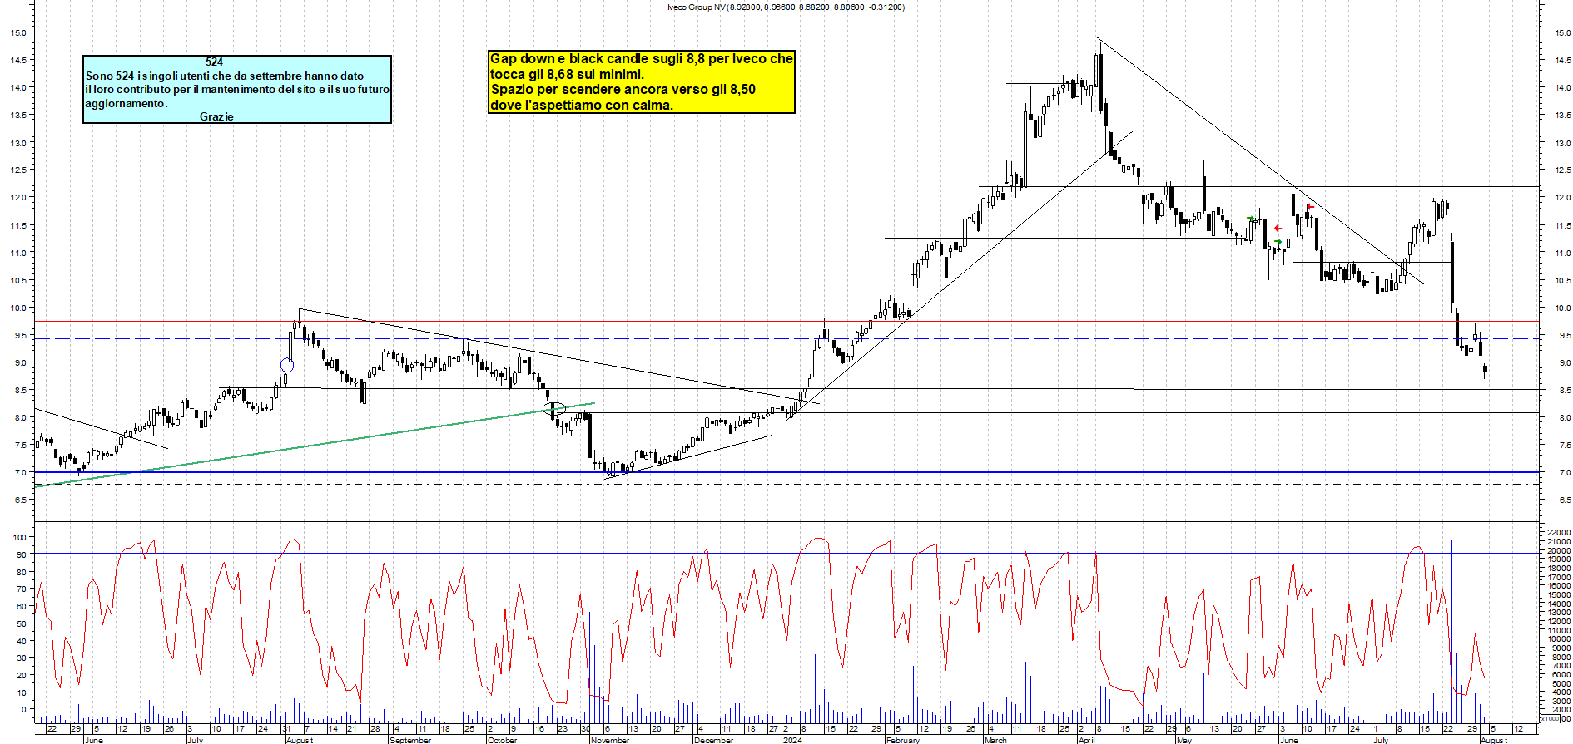Click '13.0' on the left price scale
Screen dimensions: 1573x744
tap(17, 143)
